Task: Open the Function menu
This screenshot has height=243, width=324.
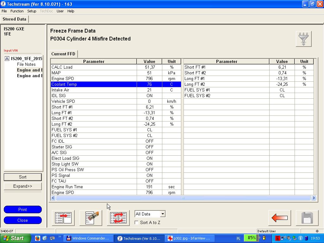Action: pyautogui.click(x=17, y=11)
